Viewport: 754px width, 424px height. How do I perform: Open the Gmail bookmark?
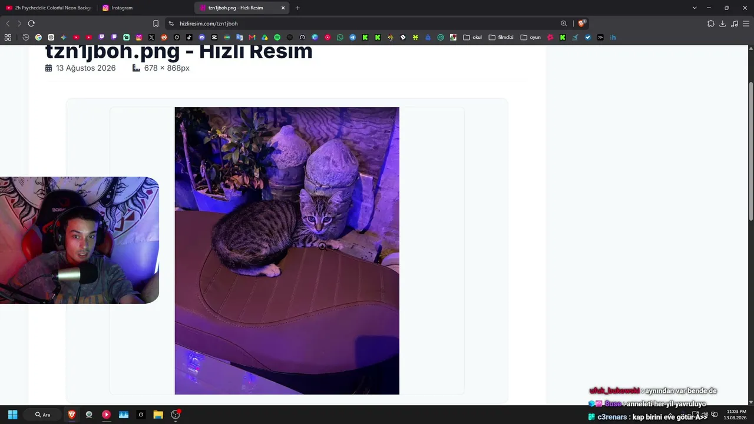point(252,37)
